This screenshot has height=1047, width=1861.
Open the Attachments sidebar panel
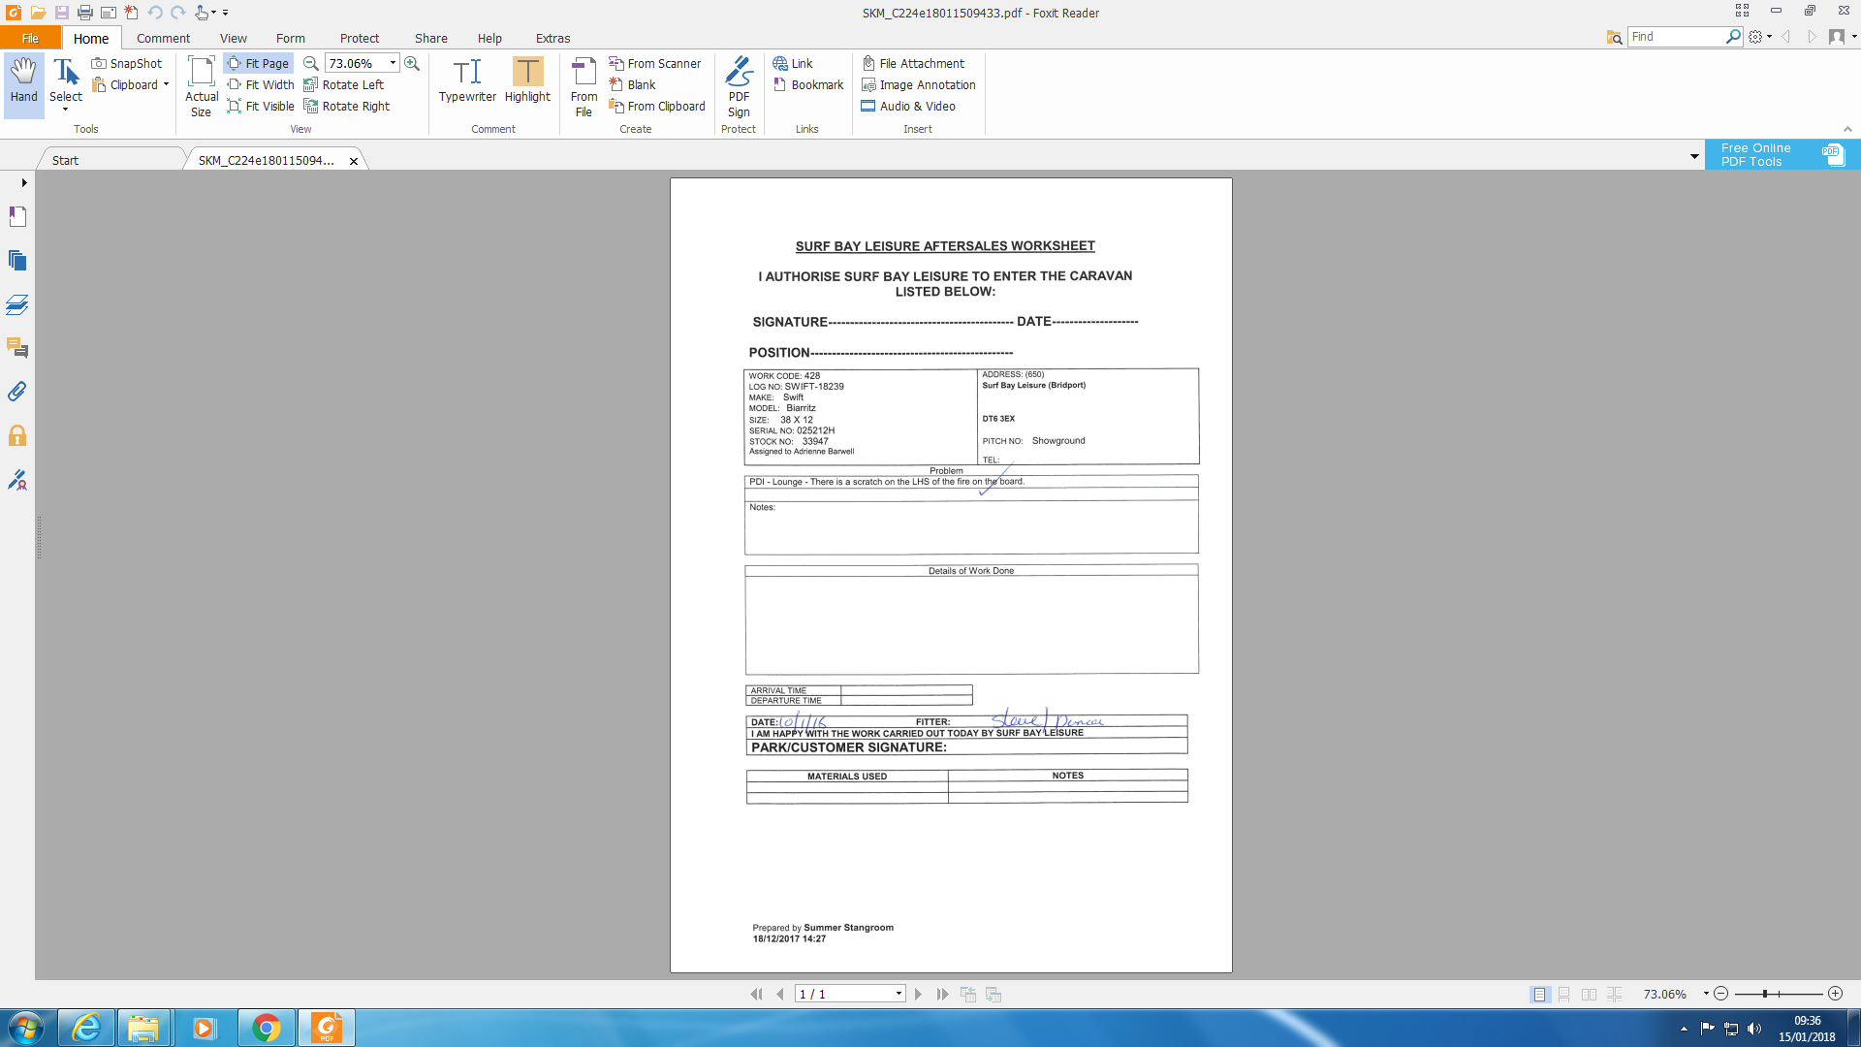click(x=17, y=392)
